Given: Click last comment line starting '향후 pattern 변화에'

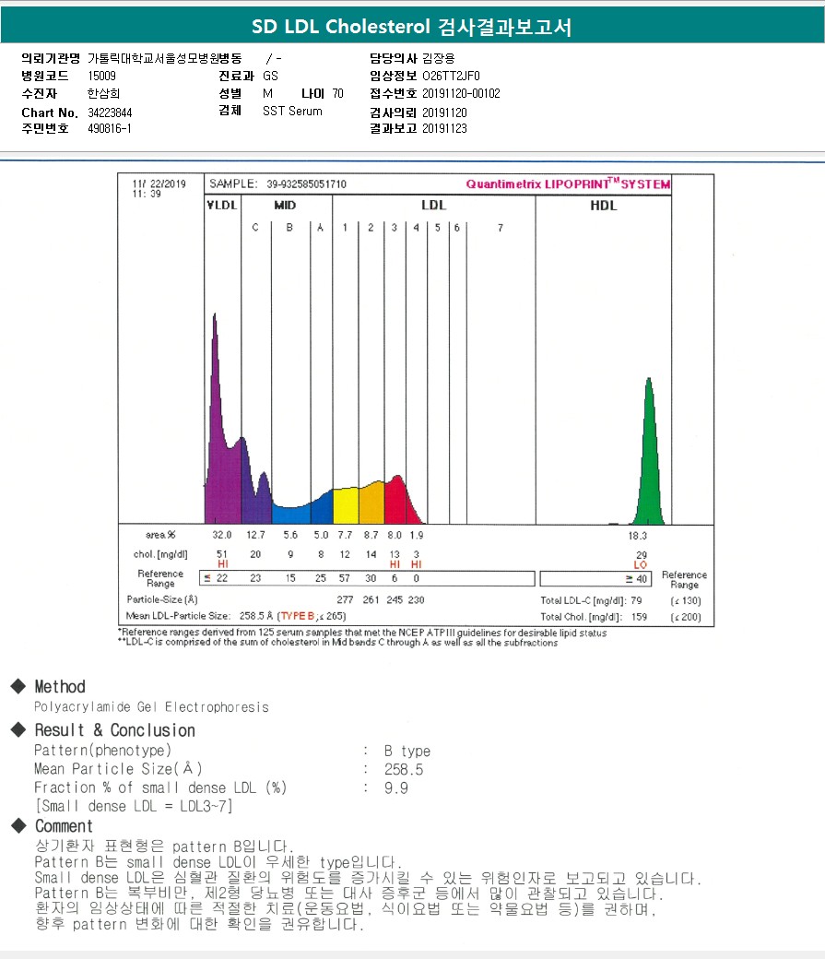Looking at the screenshot, I should point(200,924).
